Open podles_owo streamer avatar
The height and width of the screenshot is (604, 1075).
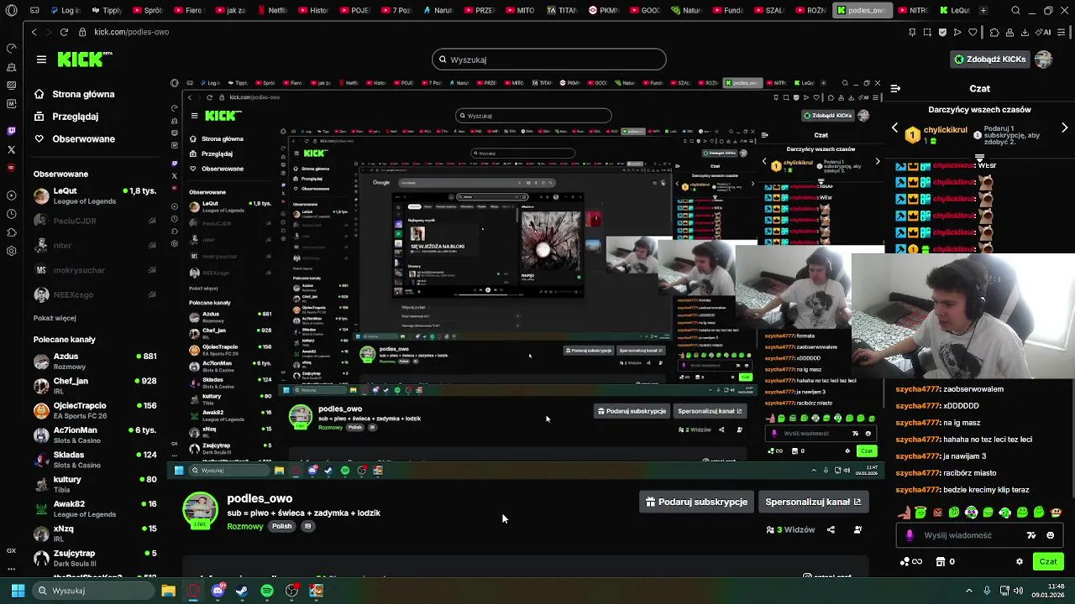pos(200,511)
